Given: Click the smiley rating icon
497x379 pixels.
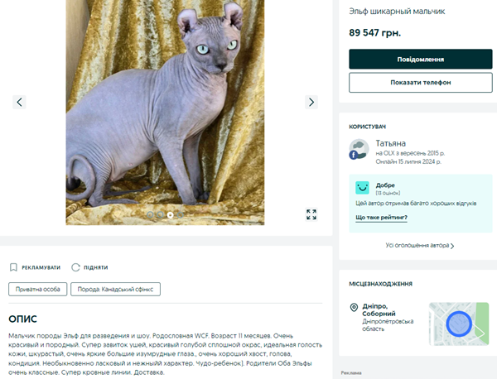Looking at the screenshot, I should (362, 188).
